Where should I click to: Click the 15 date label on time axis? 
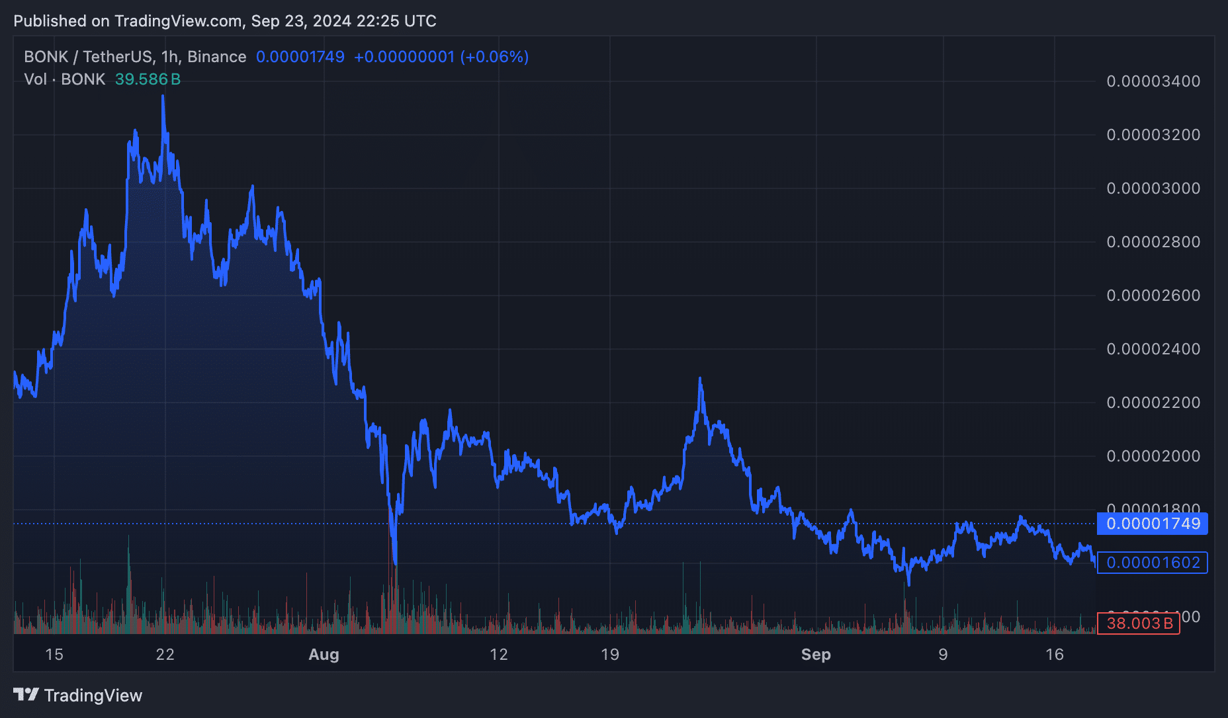click(54, 655)
